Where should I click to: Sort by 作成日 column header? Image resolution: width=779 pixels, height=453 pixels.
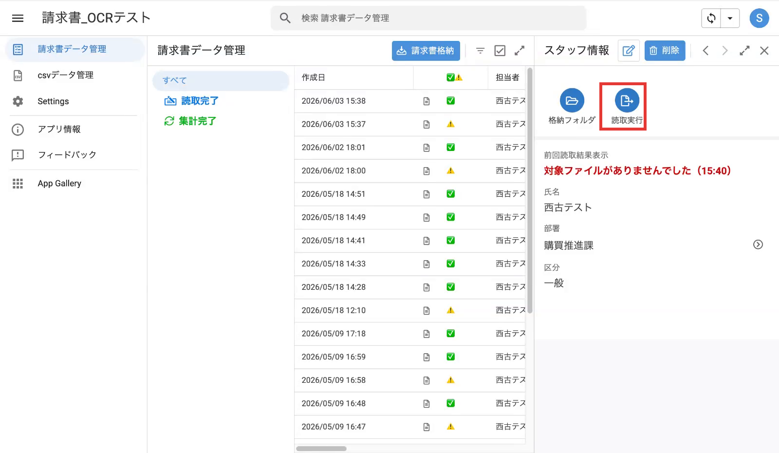pos(353,77)
